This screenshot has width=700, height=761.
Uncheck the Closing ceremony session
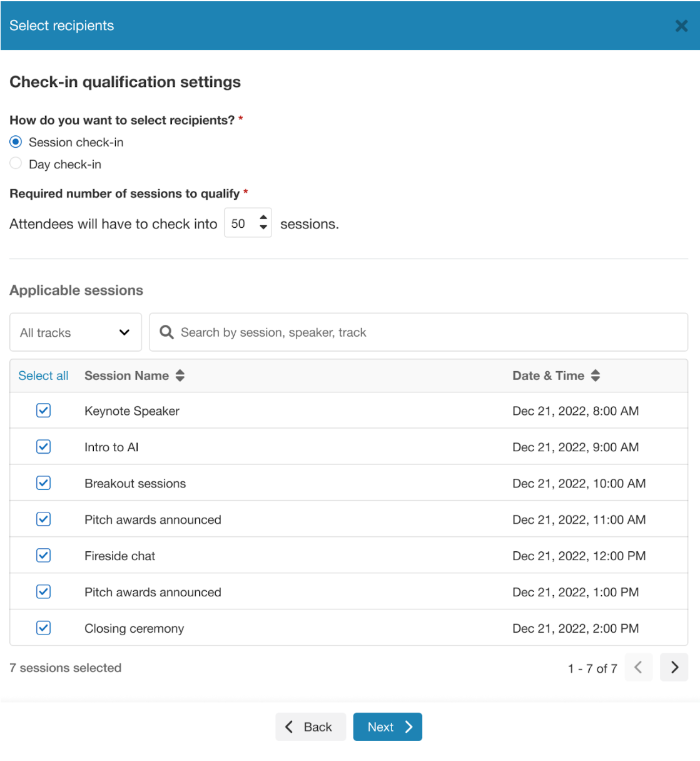click(43, 628)
